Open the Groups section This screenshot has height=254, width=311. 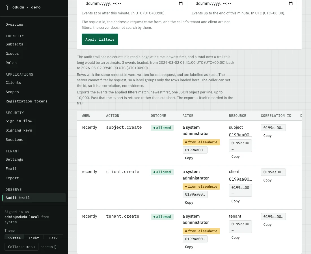pos(12,53)
